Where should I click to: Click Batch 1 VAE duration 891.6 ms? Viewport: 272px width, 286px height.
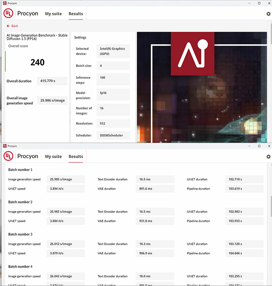point(155,189)
